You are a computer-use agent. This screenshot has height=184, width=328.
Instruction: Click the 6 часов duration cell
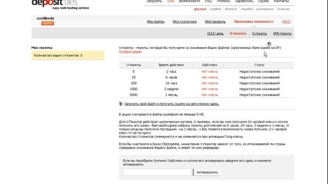pyautogui.click(x=171, y=77)
